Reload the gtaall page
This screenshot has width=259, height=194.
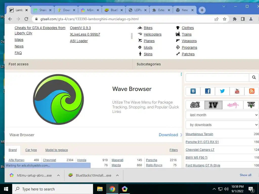click(26, 19)
